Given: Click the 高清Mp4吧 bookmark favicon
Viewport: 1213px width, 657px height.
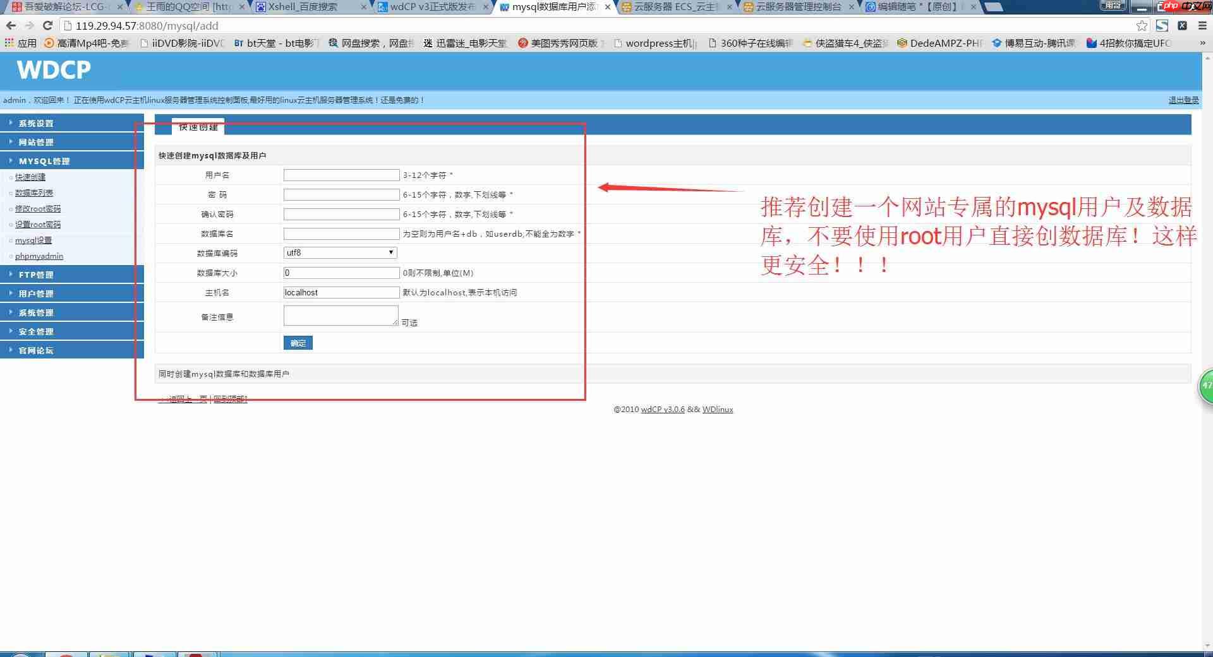Looking at the screenshot, I should [47, 43].
